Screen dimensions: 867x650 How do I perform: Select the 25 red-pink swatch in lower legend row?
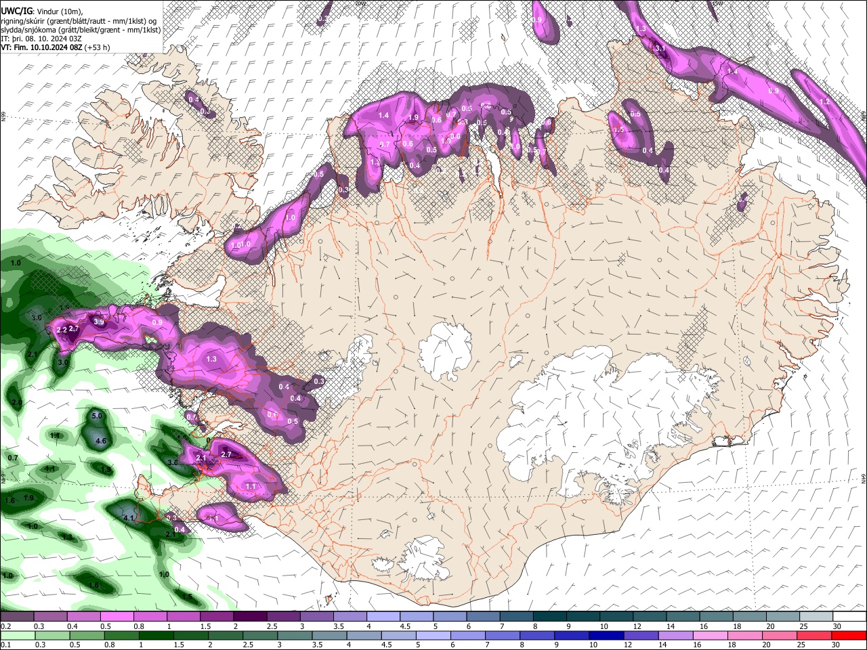tap(813, 635)
